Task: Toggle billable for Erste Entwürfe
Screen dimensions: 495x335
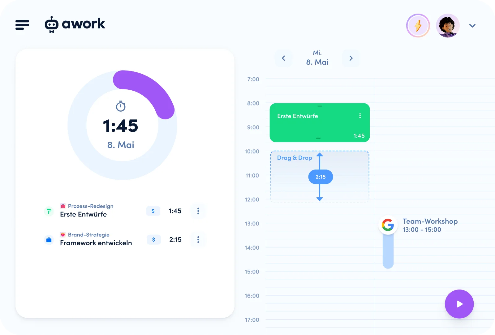Action: pos(153,211)
